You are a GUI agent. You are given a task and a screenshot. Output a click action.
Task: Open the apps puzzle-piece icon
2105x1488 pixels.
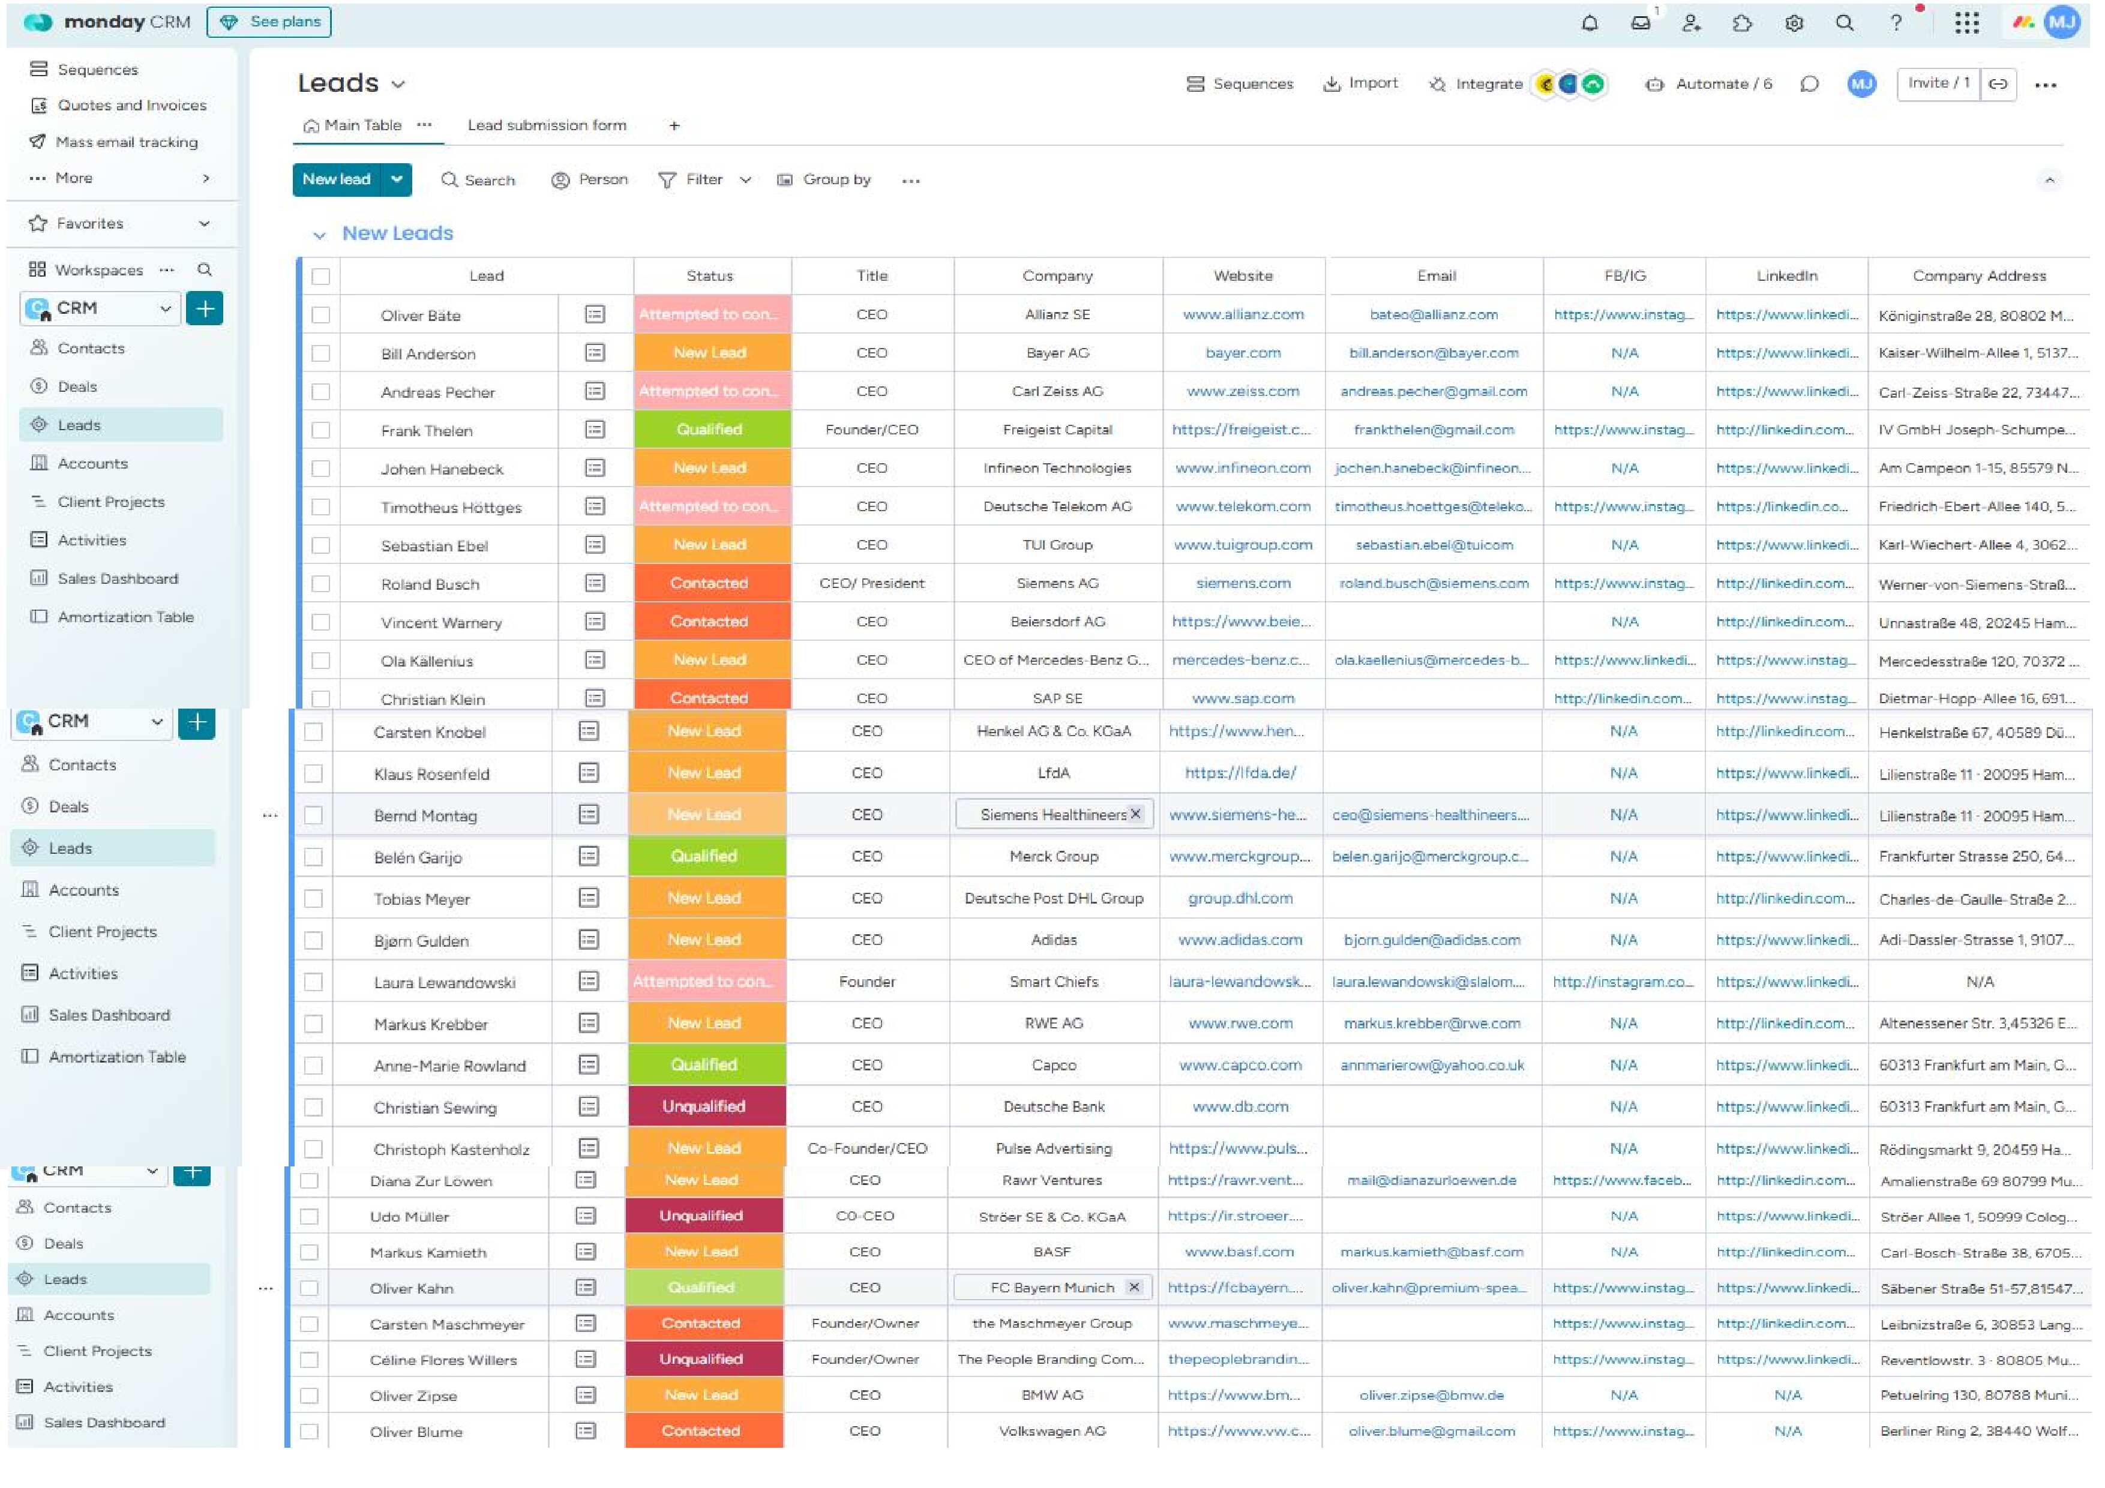click(1742, 23)
